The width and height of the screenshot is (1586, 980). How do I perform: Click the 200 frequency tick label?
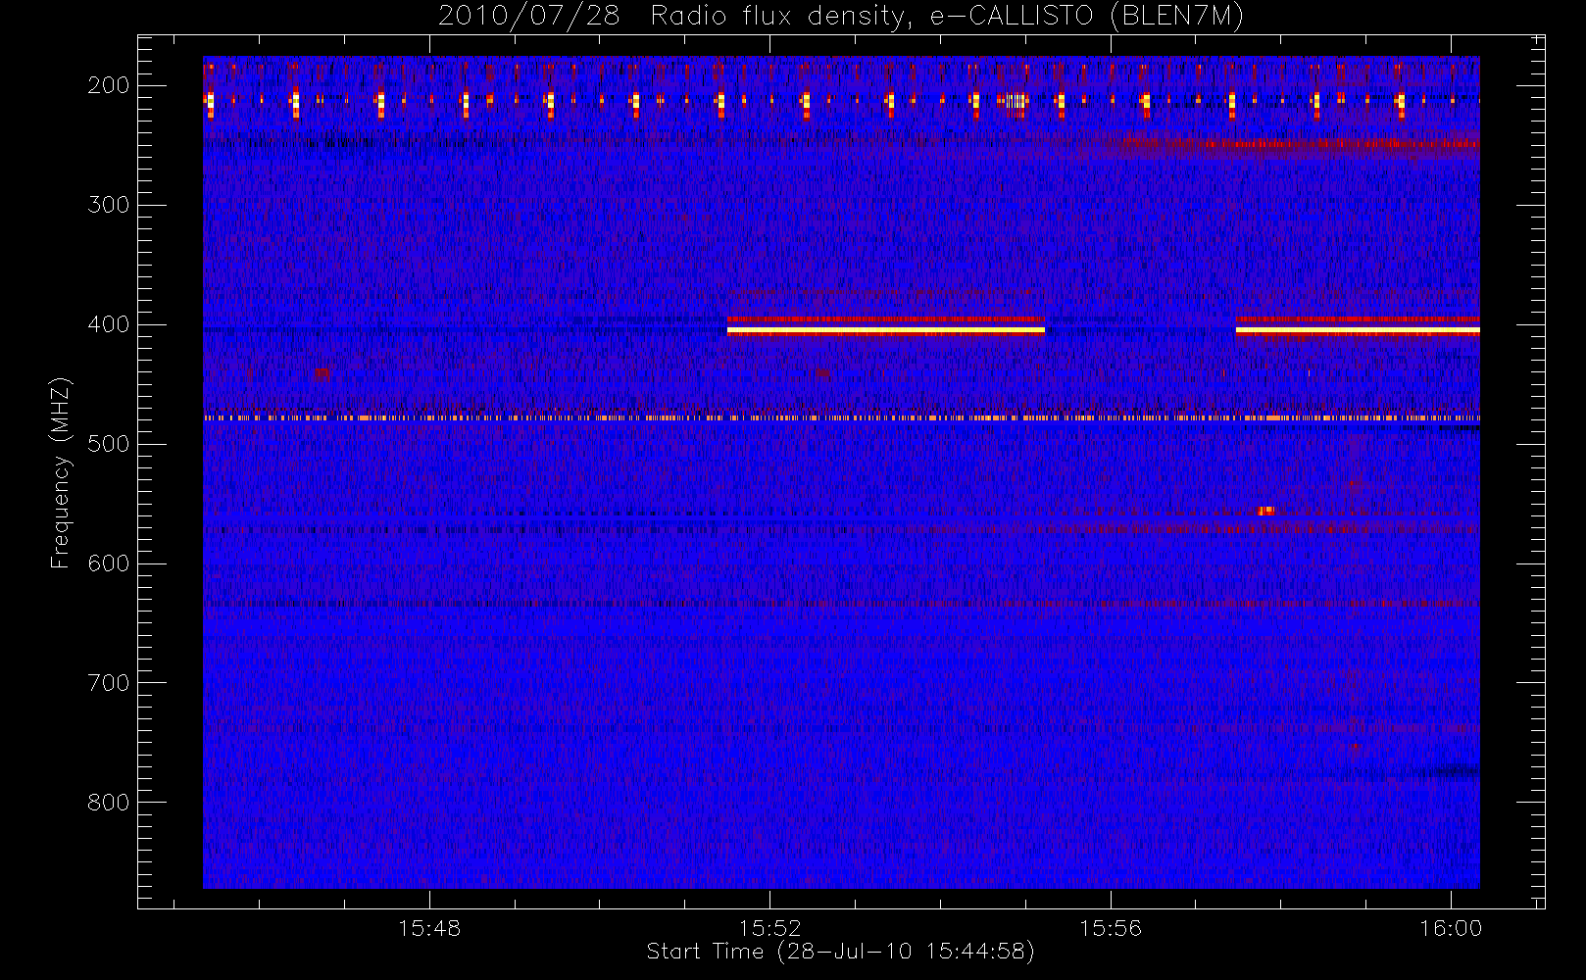109,85
